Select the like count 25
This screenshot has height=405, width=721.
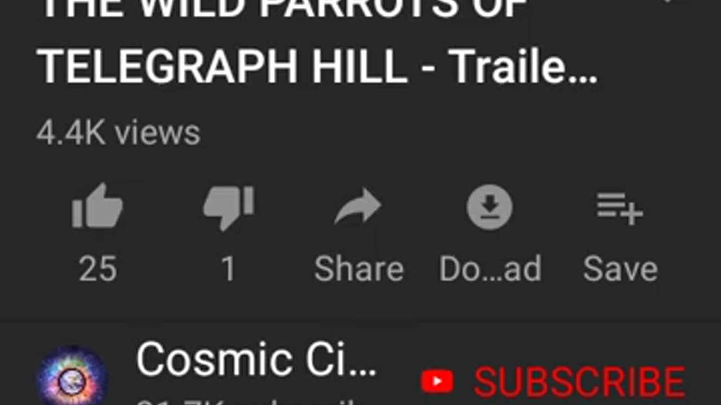point(97,269)
